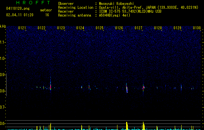Image resolution: width=204 pixels, height=130 pixels.
Task: Click the 0121 time marker
Action: pyautogui.click(x=22, y=28)
